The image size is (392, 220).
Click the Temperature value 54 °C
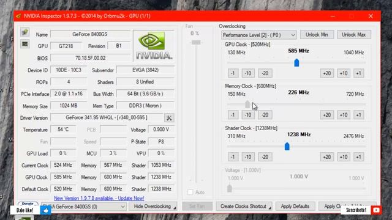coord(63,130)
